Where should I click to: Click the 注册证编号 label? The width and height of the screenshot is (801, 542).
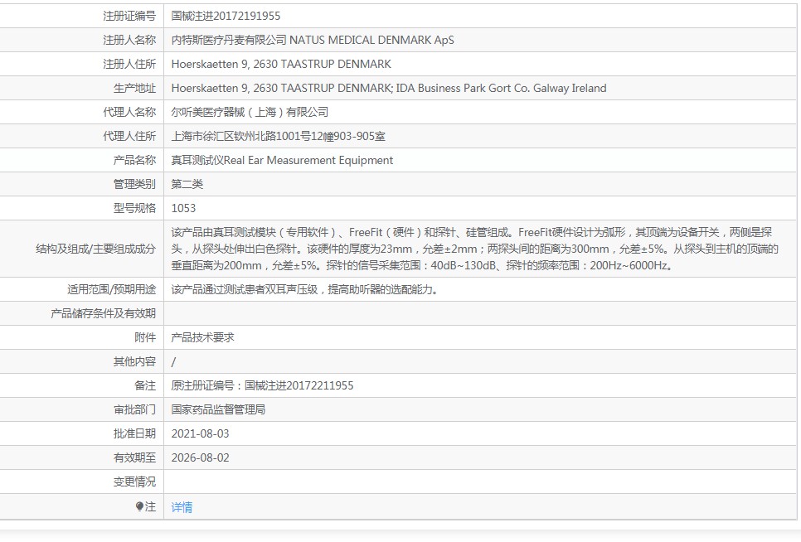[129, 16]
